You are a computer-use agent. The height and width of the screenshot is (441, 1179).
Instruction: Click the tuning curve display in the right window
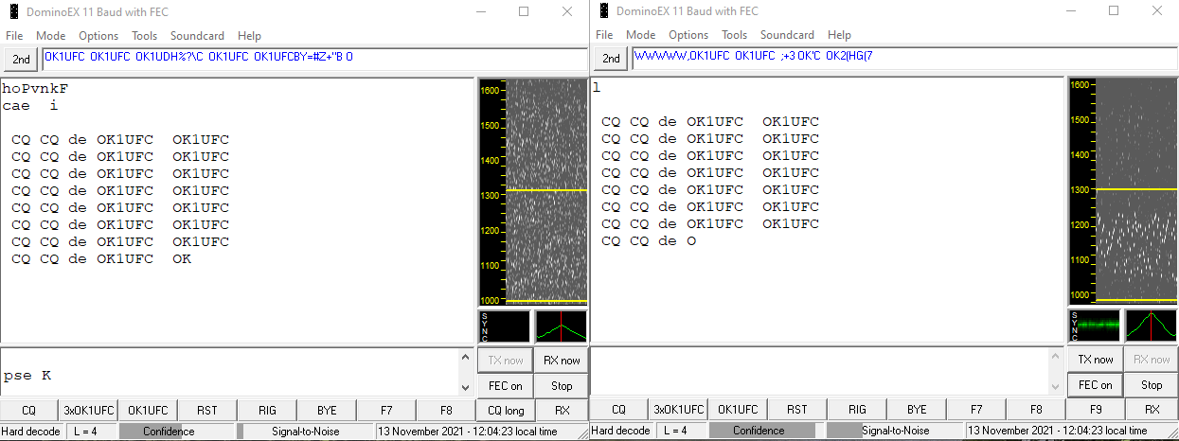point(1151,326)
